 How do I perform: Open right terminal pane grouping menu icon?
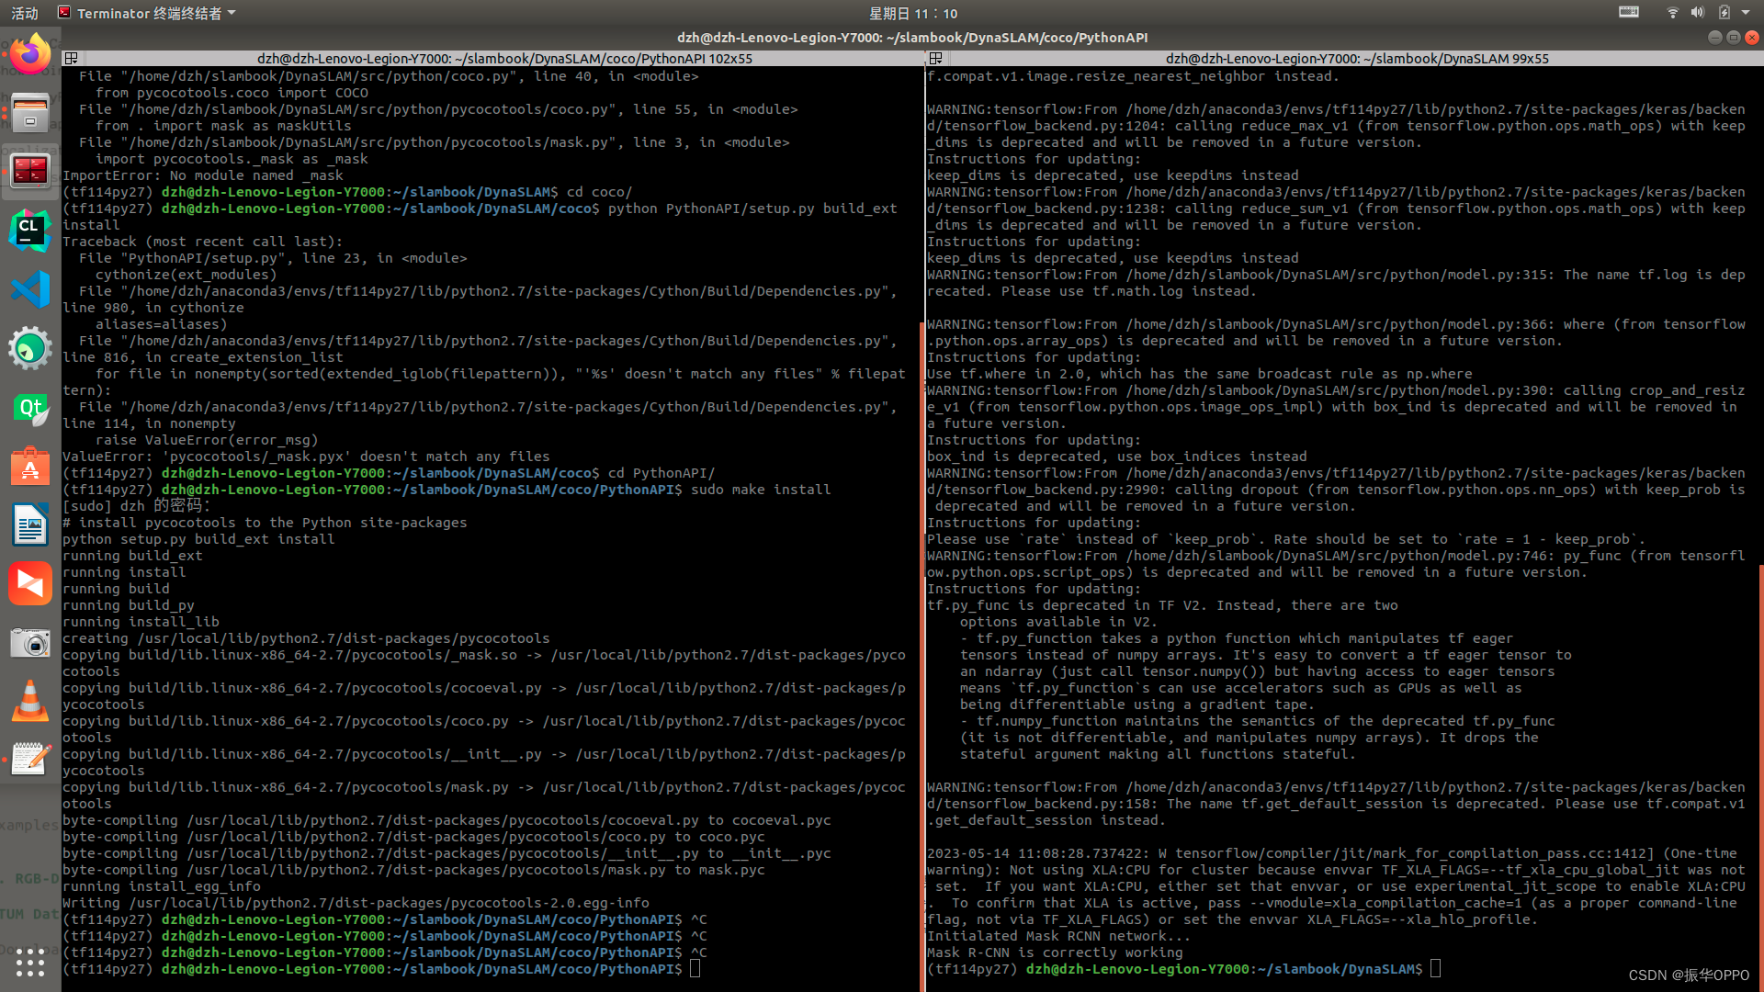pos(935,58)
